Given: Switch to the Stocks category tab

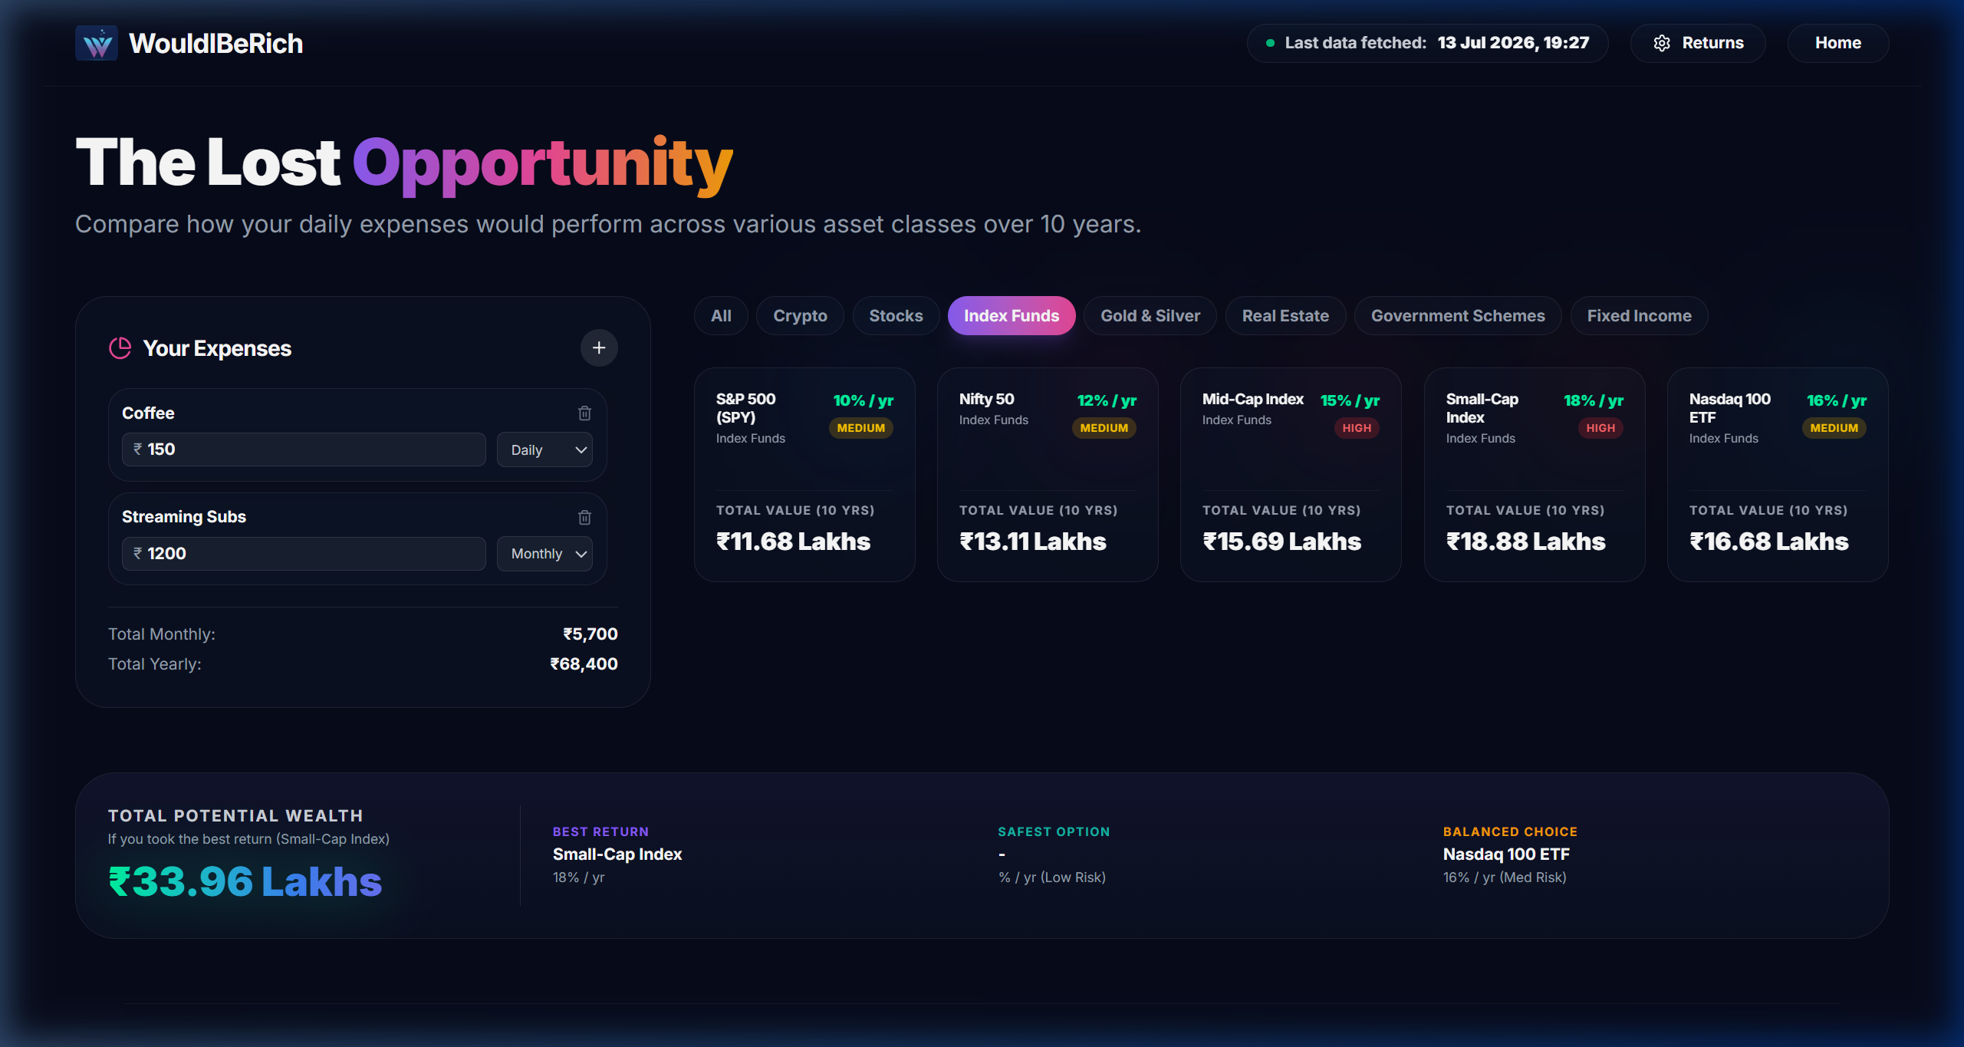Looking at the screenshot, I should (896, 316).
